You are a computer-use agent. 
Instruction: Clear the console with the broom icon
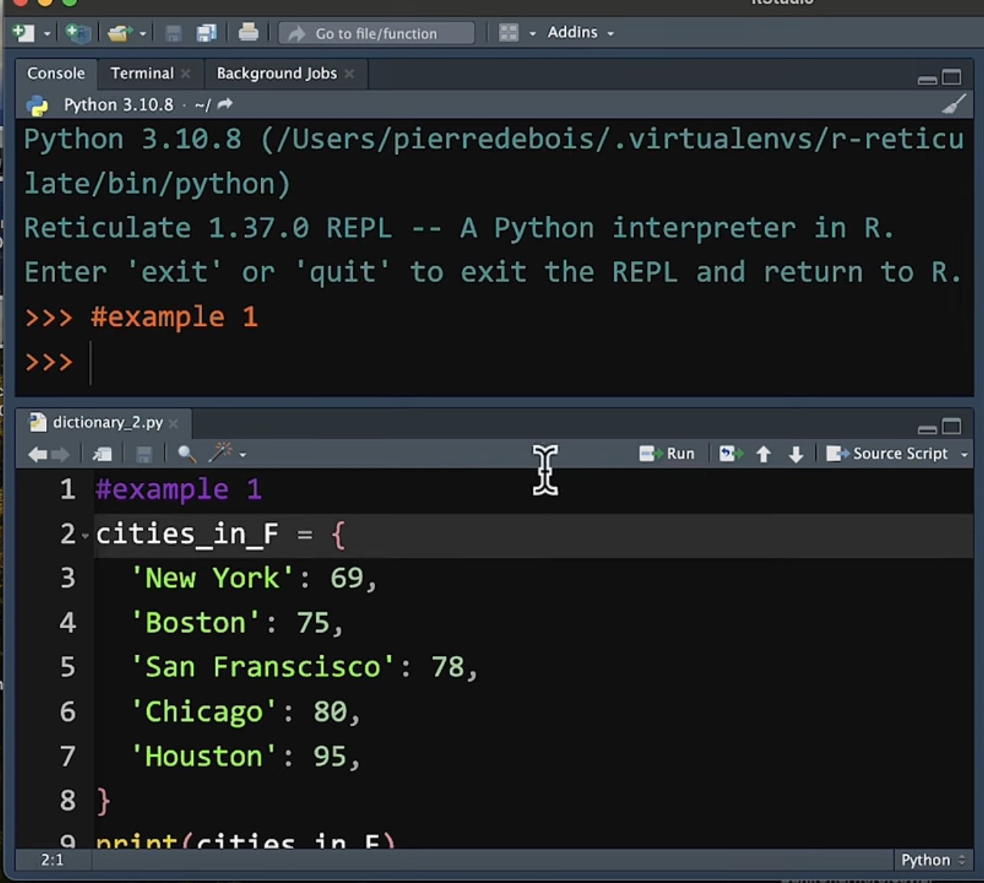[x=954, y=105]
